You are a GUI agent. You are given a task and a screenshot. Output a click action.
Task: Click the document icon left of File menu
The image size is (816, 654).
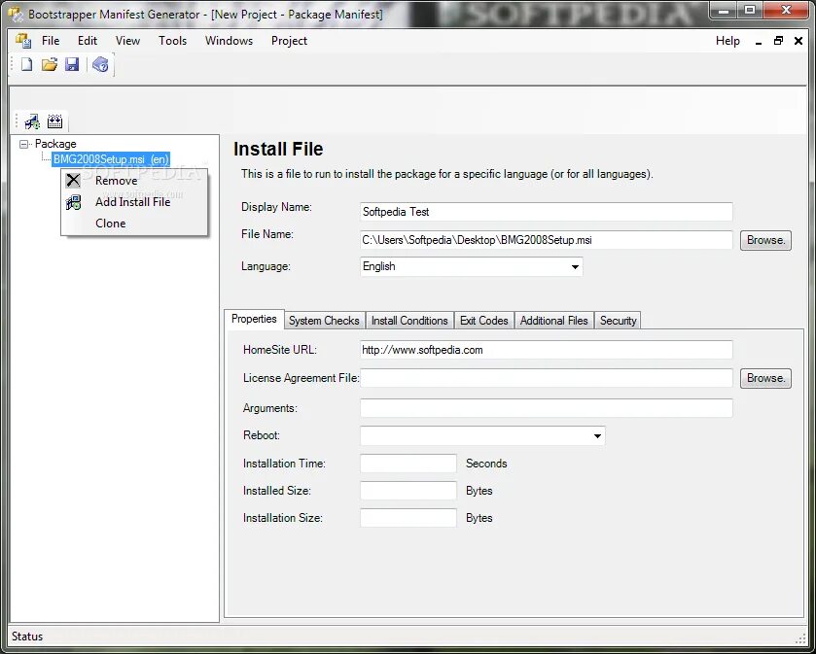[x=23, y=41]
